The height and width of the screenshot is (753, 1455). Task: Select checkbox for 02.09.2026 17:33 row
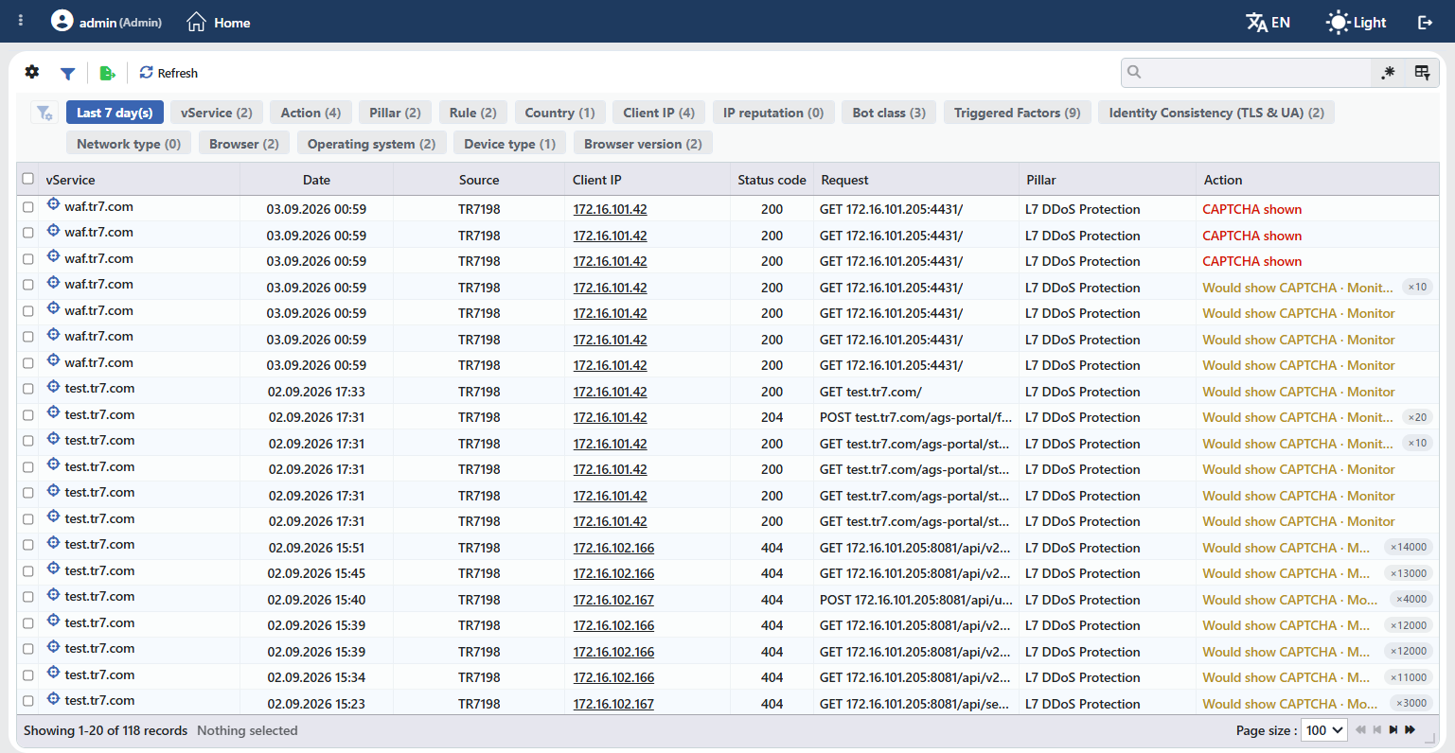tap(28, 389)
